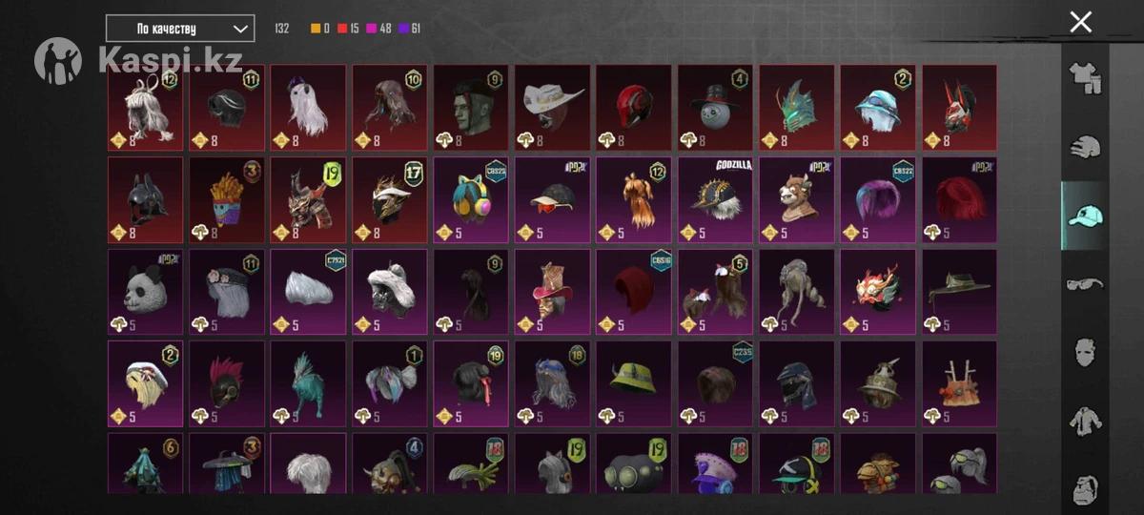
Task: Choose the panda head mask item
Action: (145, 292)
